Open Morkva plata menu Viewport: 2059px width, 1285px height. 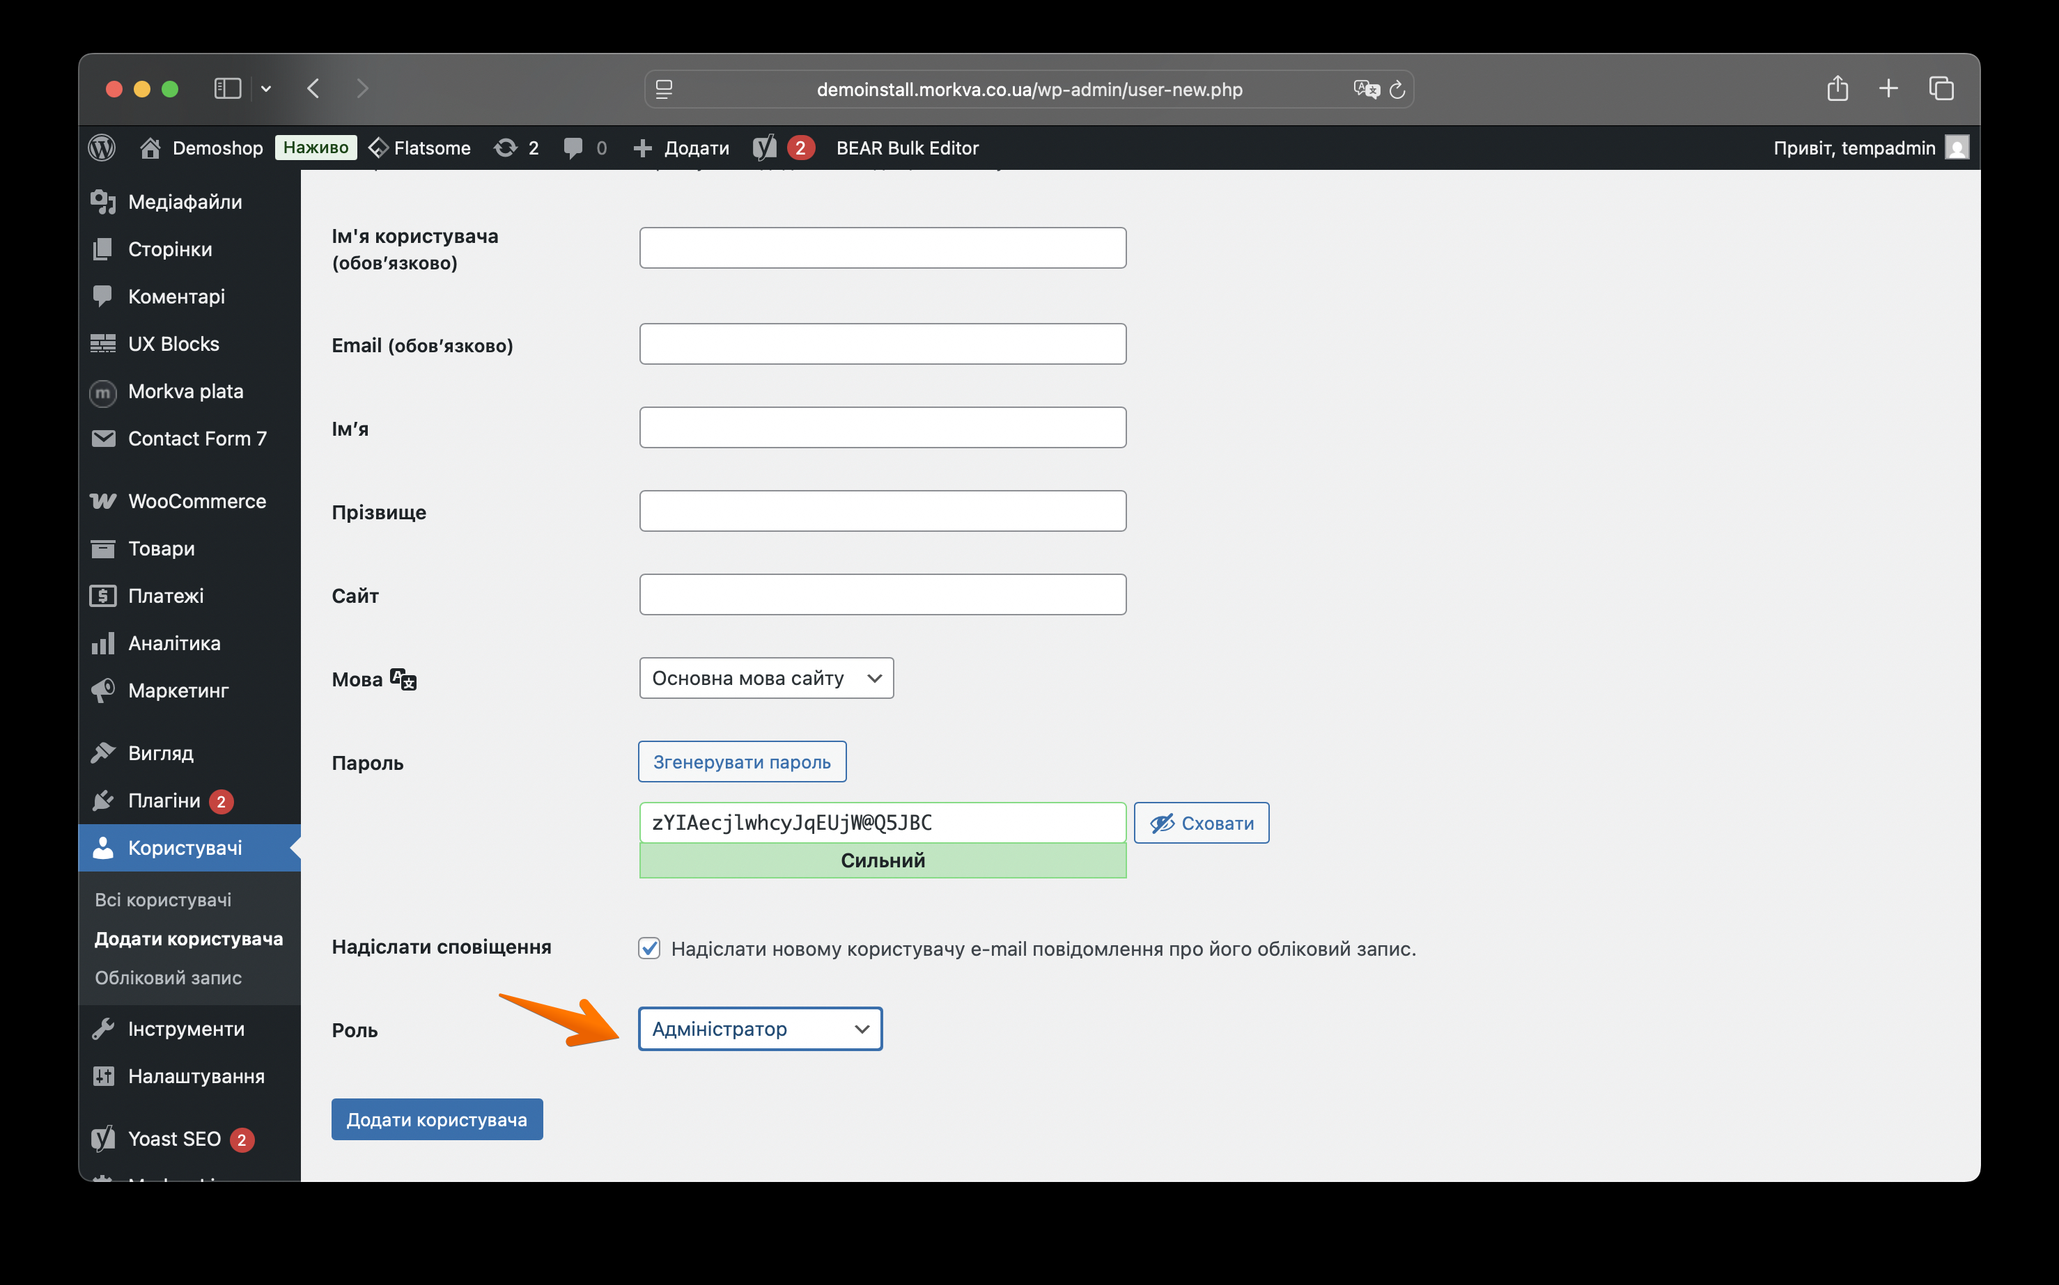(189, 391)
